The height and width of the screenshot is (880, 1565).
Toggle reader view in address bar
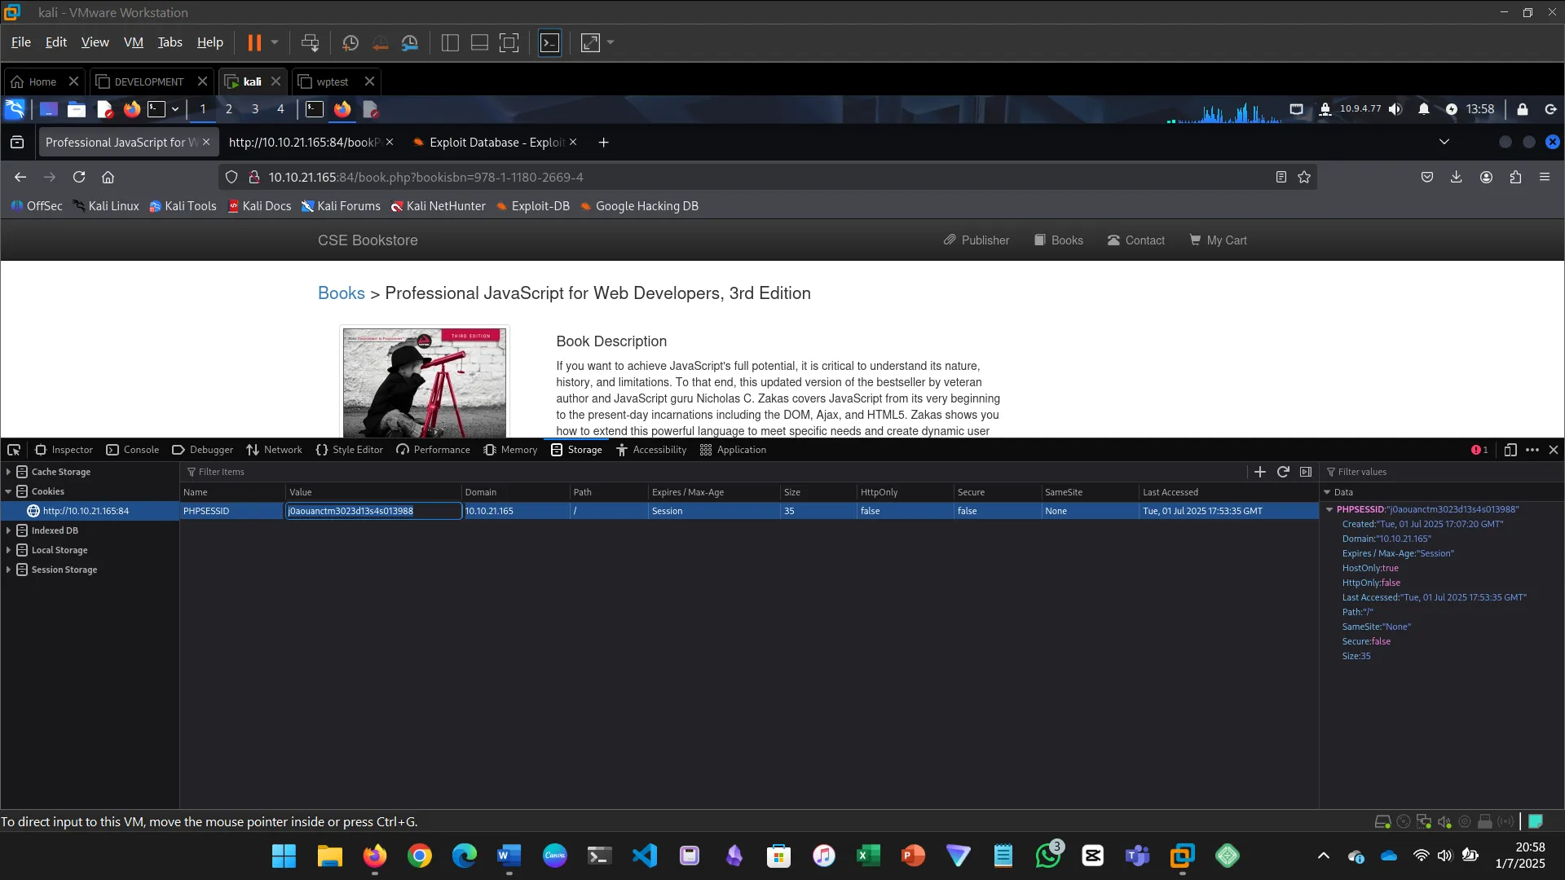(1281, 177)
